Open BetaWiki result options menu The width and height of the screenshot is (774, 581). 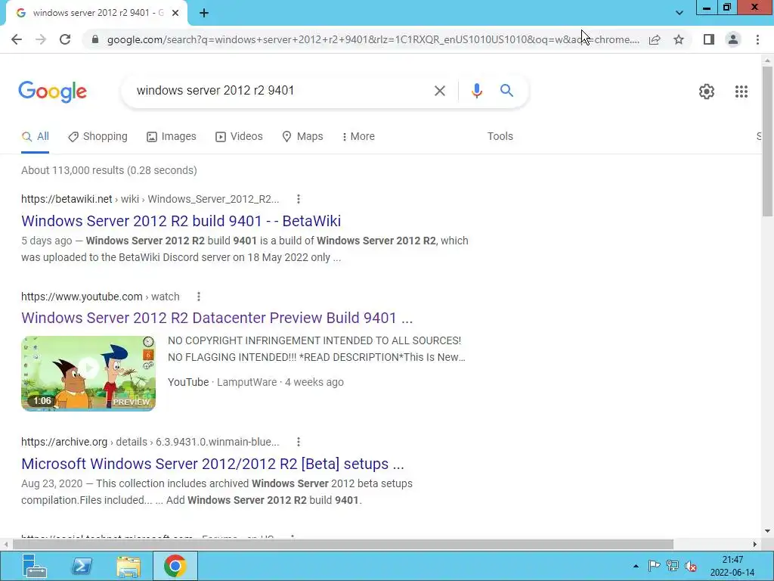[298, 199]
